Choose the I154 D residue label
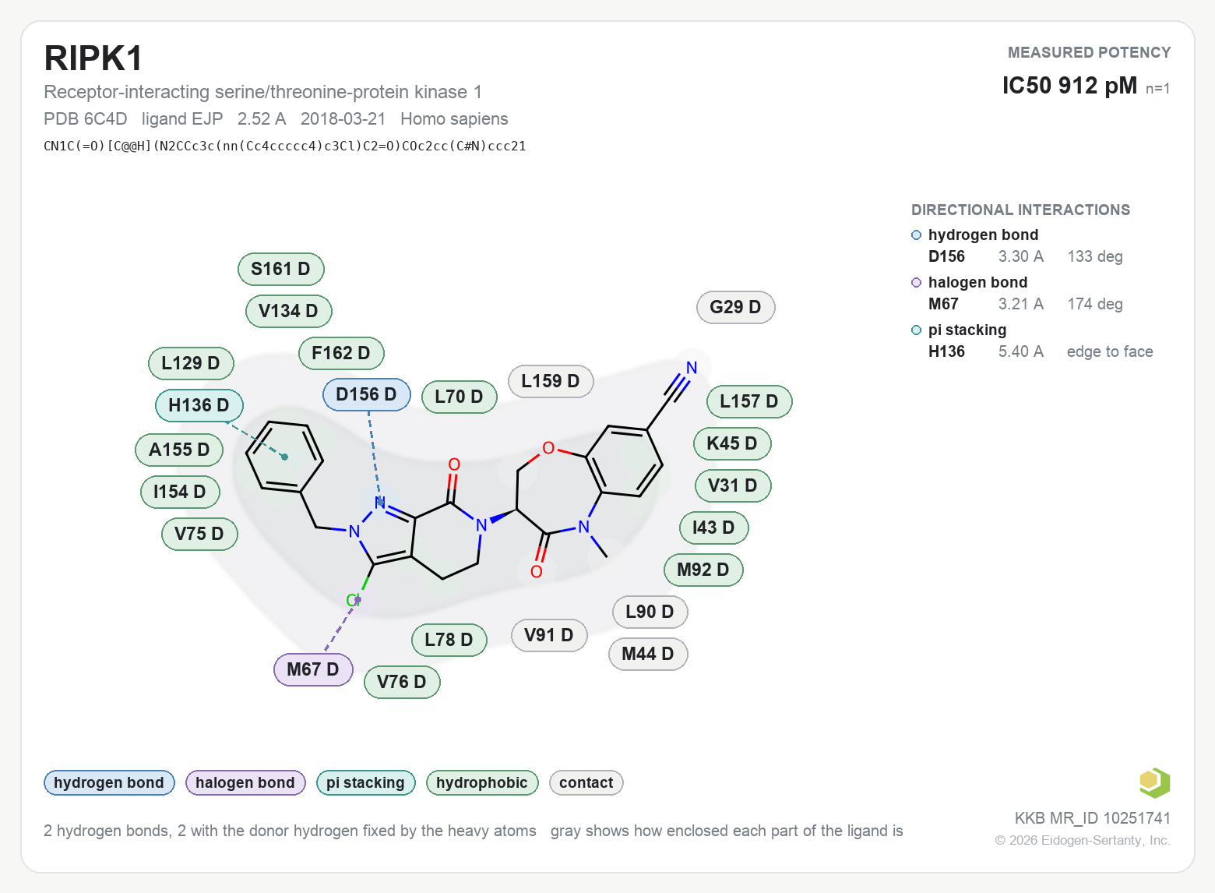Screen dimensions: 1215x893 tap(180, 492)
